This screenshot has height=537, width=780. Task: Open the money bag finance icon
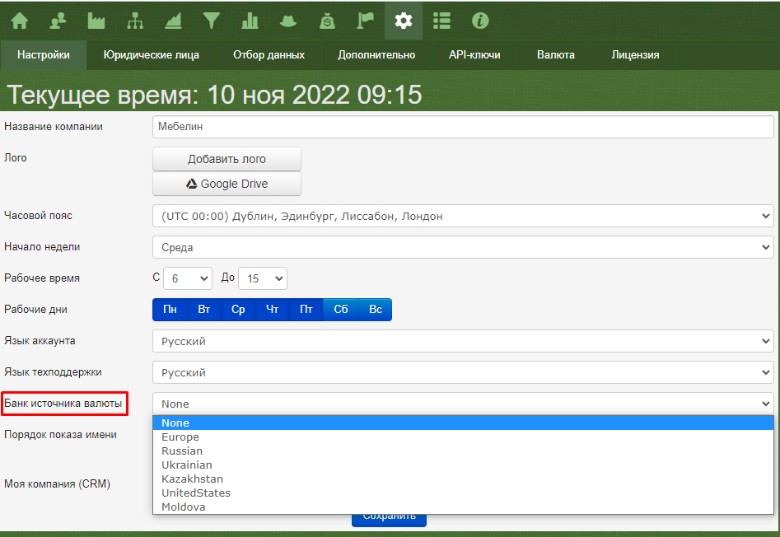(327, 21)
